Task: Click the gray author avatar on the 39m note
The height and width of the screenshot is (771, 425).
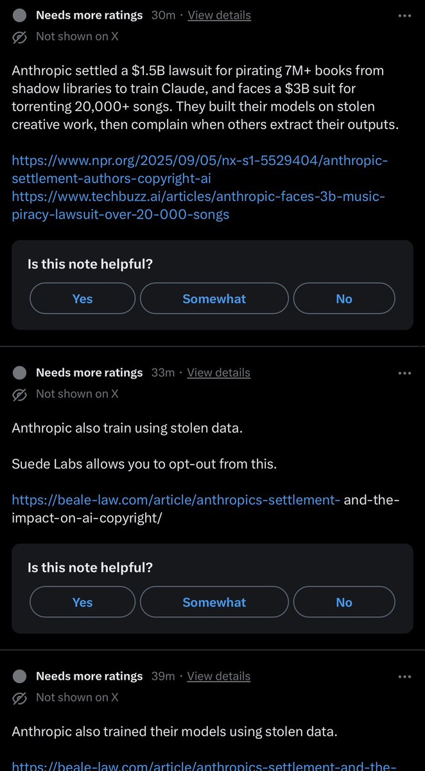Action: [x=21, y=676]
